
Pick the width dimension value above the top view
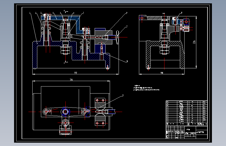click(x=71, y=79)
